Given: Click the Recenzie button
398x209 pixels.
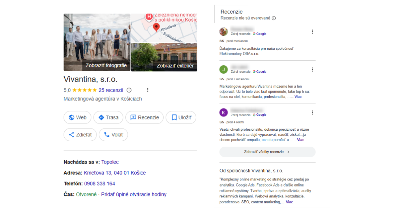Looking at the screenshot, I should point(144,117).
